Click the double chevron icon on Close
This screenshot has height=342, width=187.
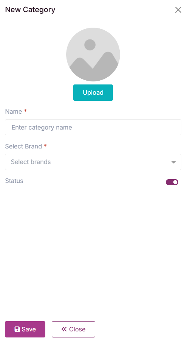(64, 329)
